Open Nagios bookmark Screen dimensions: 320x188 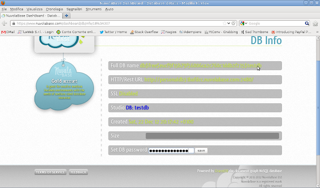[168, 32]
